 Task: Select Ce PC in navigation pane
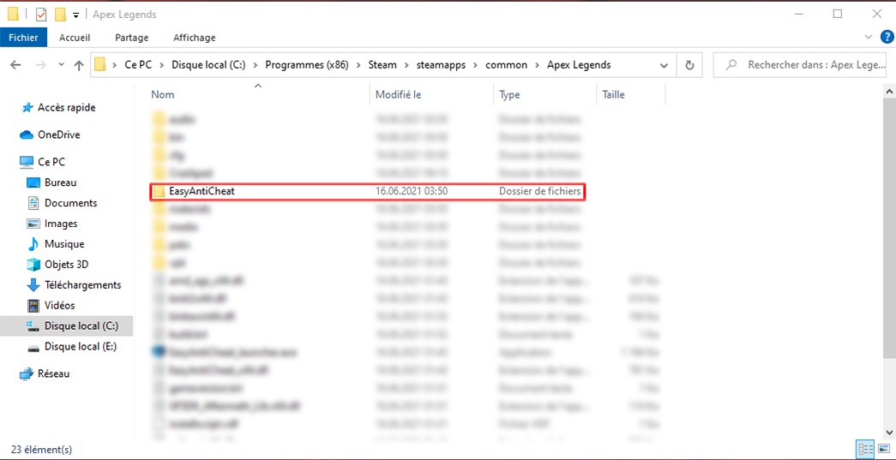51,162
